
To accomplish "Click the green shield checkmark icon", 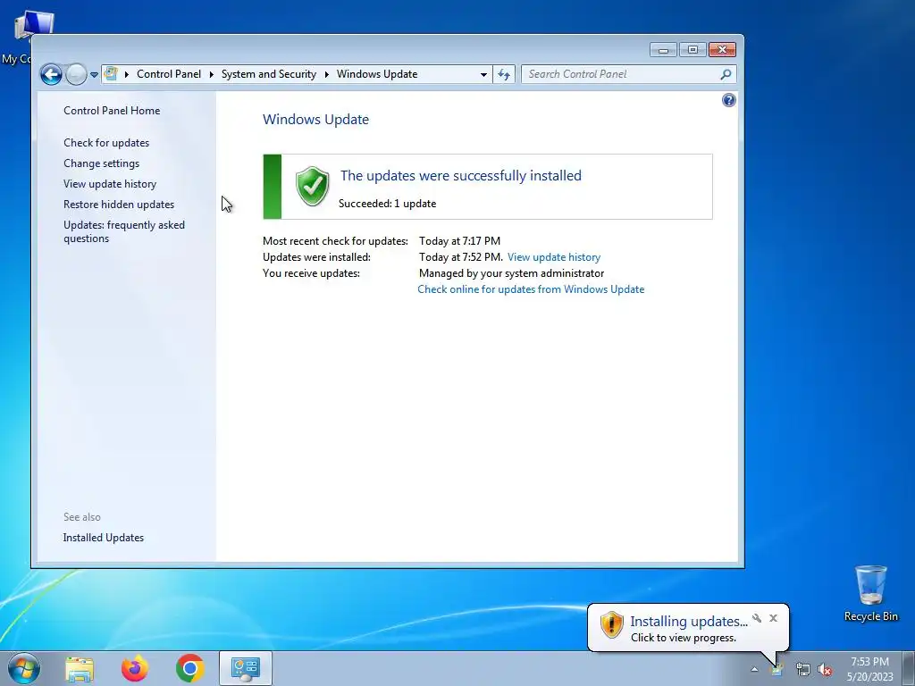I will [x=312, y=186].
